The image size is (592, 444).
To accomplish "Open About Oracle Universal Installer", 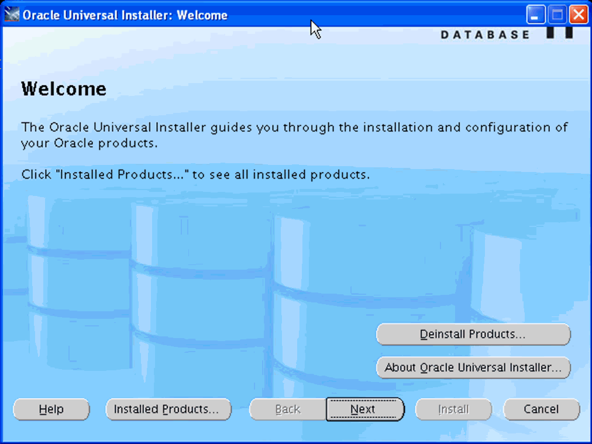I will point(473,367).
